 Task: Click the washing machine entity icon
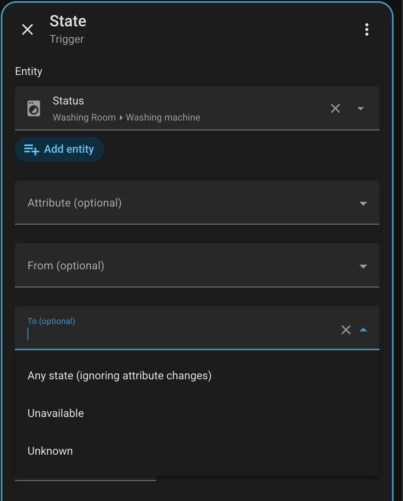click(x=34, y=108)
